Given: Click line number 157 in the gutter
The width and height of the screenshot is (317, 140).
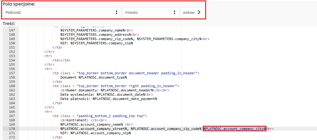Looking at the screenshot, I should click(x=12, y=73).
